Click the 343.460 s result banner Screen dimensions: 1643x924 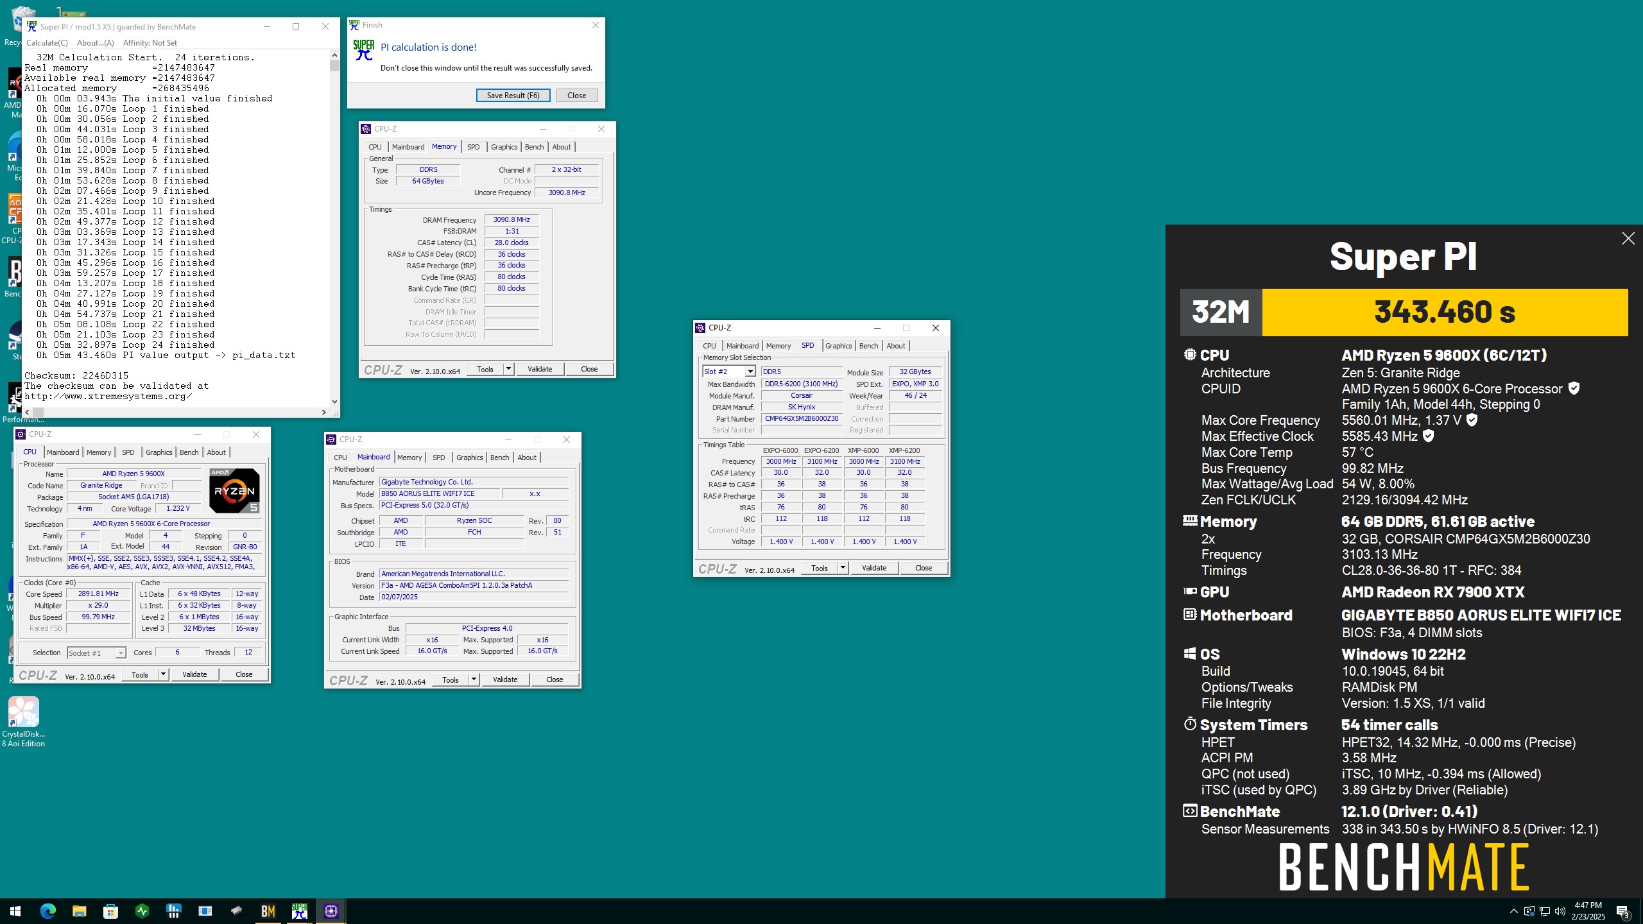click(1445, 312)
